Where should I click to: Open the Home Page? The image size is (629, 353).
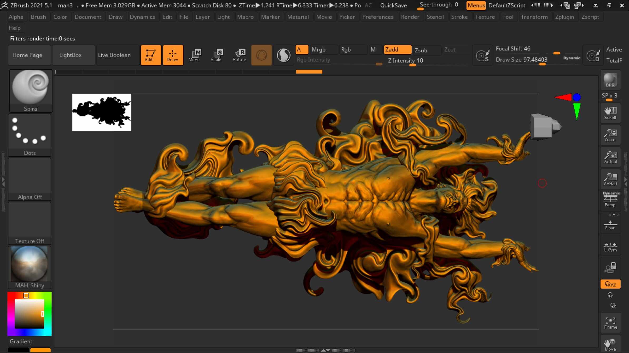[x=29, y=55]
